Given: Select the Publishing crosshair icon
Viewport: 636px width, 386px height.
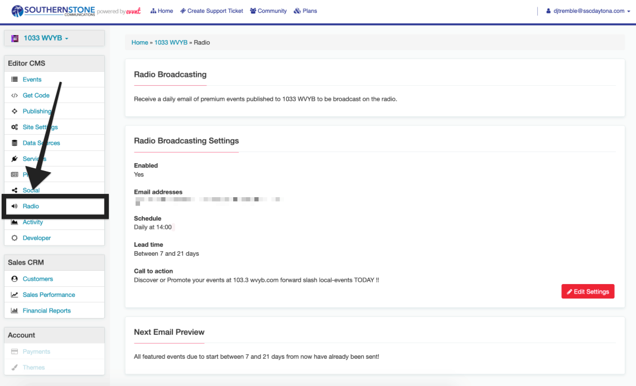Looking at the screenshot, I should pos(15,111).
